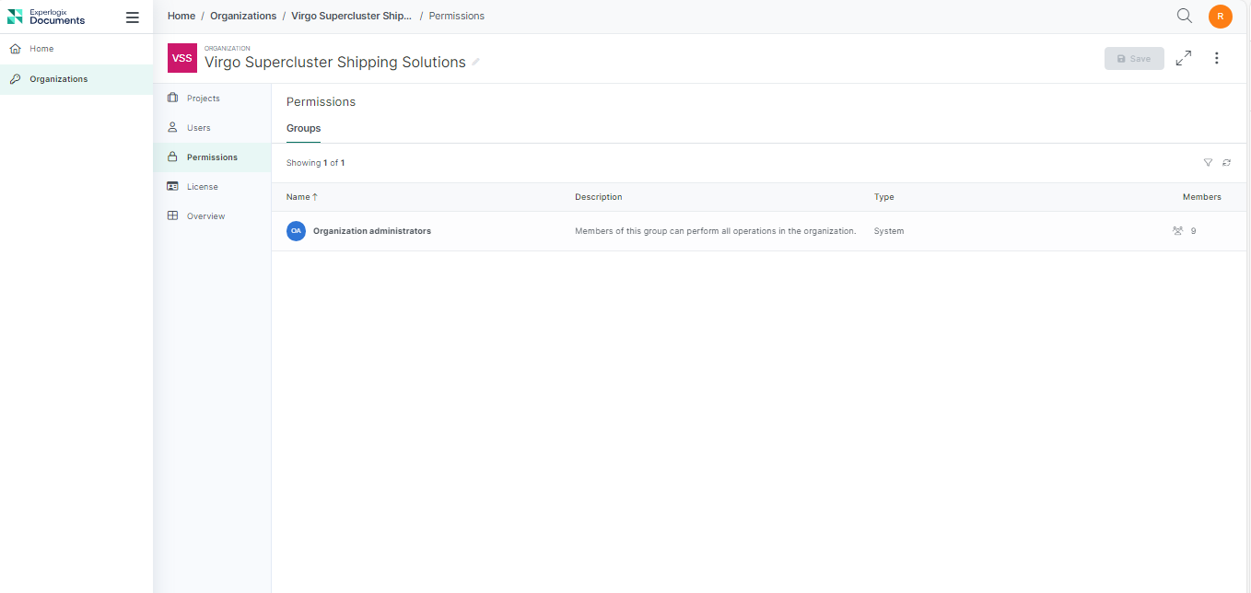
Task: Open the License section
Action: tap(213, 187)
